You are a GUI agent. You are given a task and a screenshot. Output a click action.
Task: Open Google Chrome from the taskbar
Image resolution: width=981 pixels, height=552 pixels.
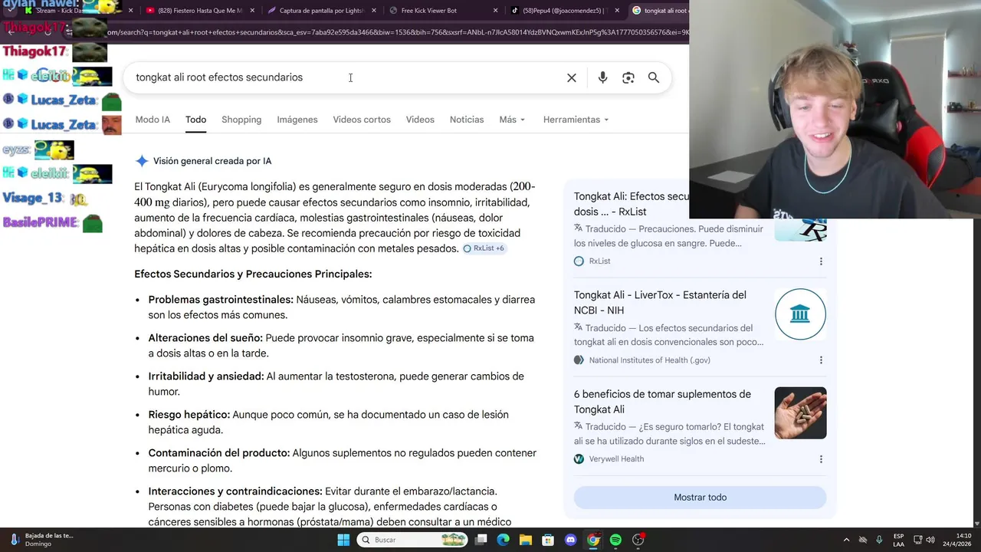pyautogui.click(x=593, y=540)
